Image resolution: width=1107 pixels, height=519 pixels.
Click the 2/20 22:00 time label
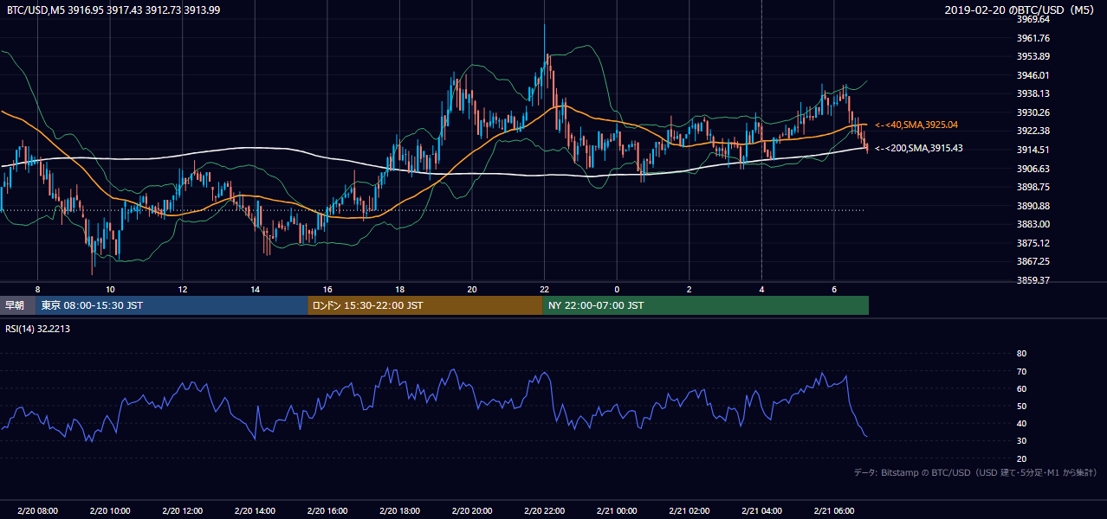tap(544, 511)
